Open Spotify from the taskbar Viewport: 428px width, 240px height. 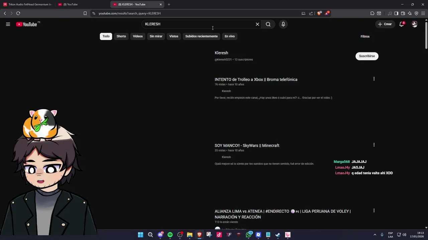tap(170, 235)
